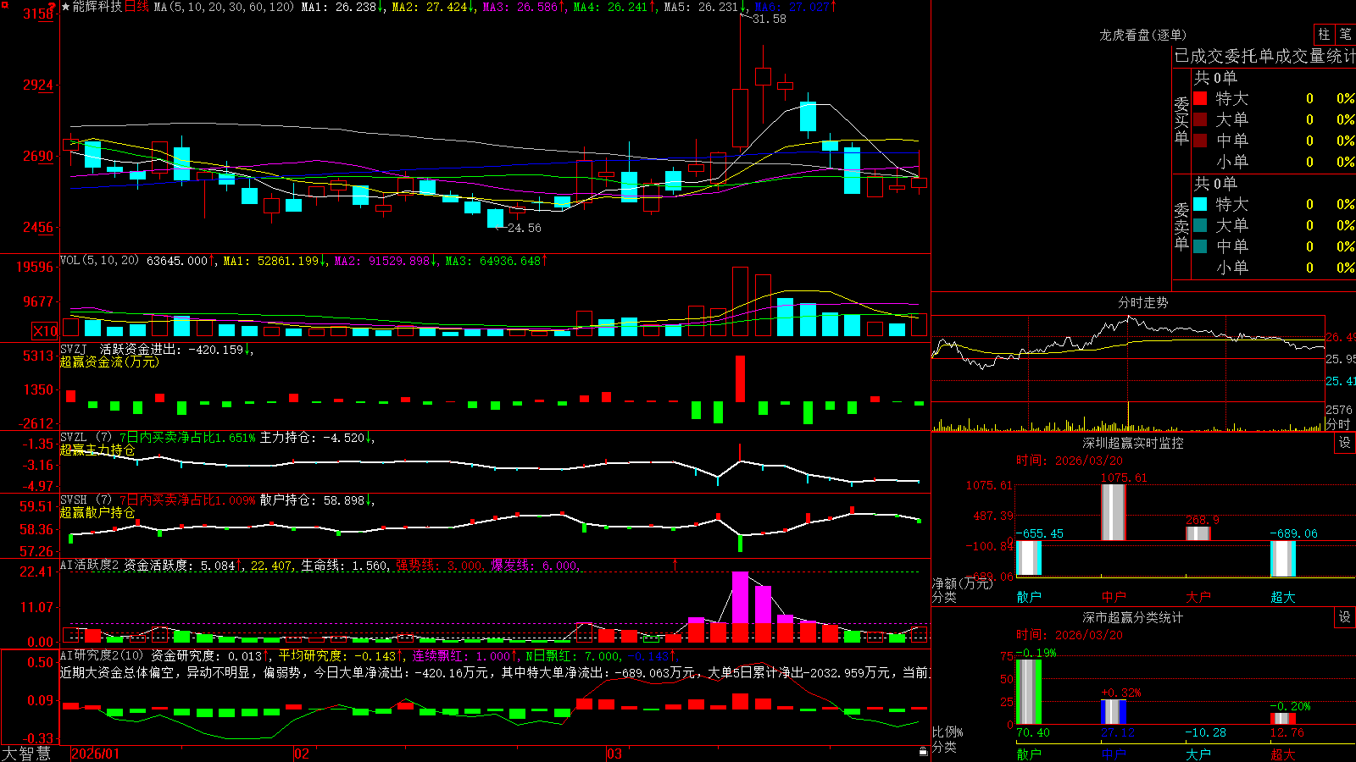The width and height of the screenshot is (1356, 762).
Task: Click the red 特大 buy-order color swatch
Action: (1200, 98)
